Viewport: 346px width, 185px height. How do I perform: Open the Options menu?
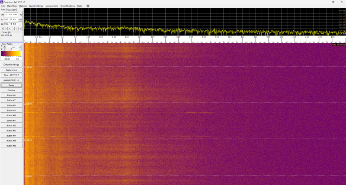click(23, 6)
